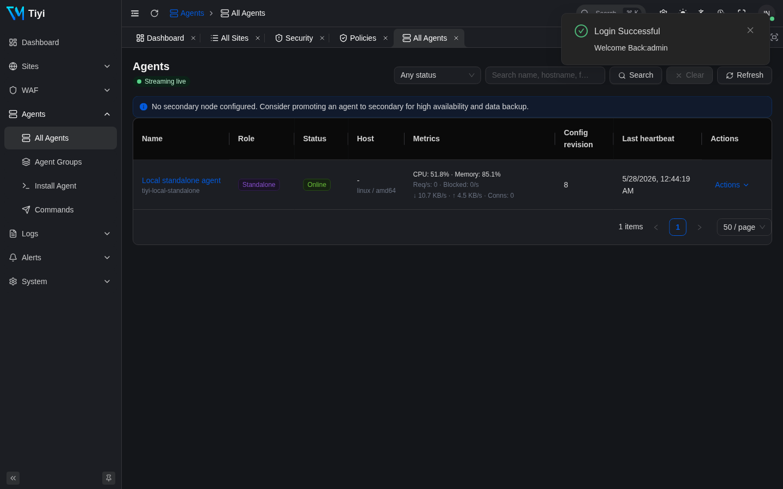Collapse the Agents menu chevron
Image resolution: width=783 pixels, height=489 pixels.
pyautogui.click(x=107, y=114)
